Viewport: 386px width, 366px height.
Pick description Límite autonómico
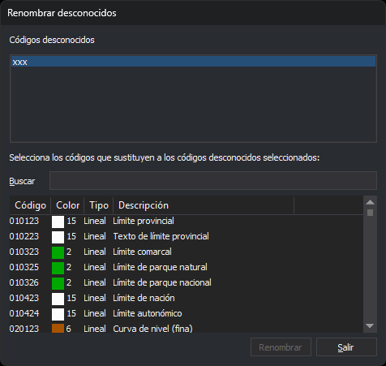(x=148, y=313)
